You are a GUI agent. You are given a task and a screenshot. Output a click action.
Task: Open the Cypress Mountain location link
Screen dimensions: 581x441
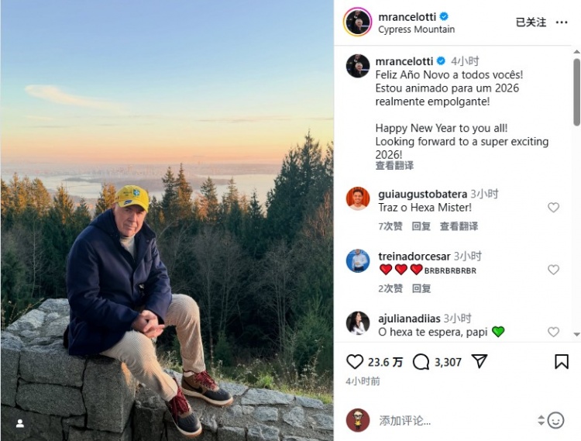pyautogui.click(x=416, y=29)
